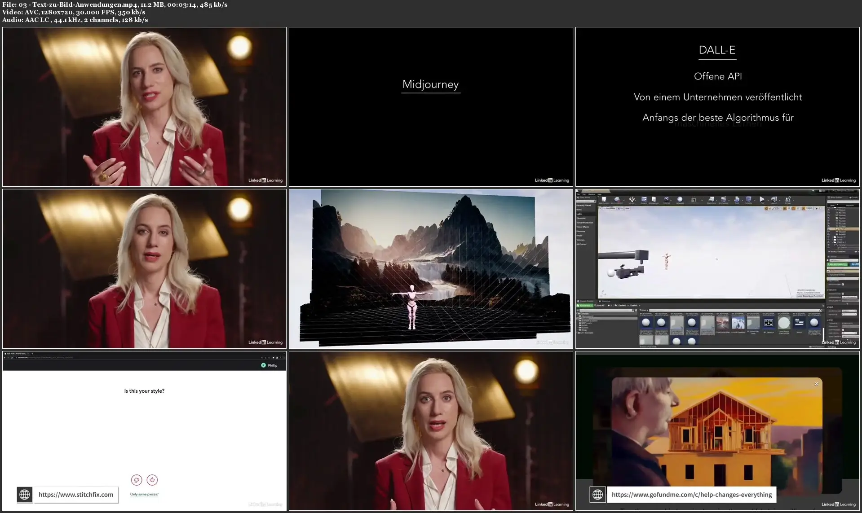
Task: Select the red landscape texture asset thumbnail
Action: [722, 323]
